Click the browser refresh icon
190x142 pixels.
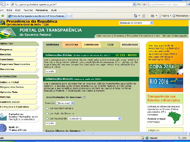139,4
